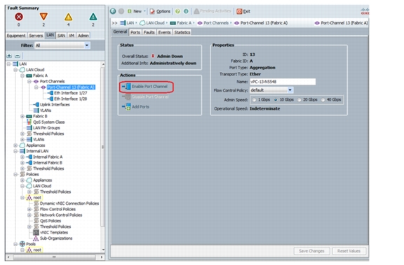Expand all tree nodes with plus icon
Image resolution: width=404 pixels, height=265 pixels.
click(x=9, y=56)
